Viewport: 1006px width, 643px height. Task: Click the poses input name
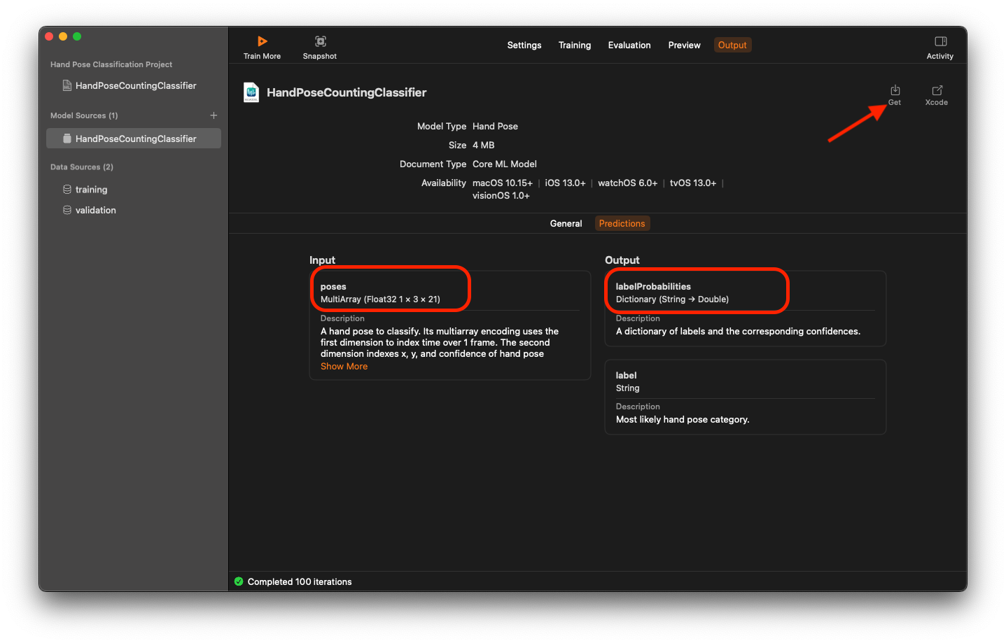tap(333, 287)
